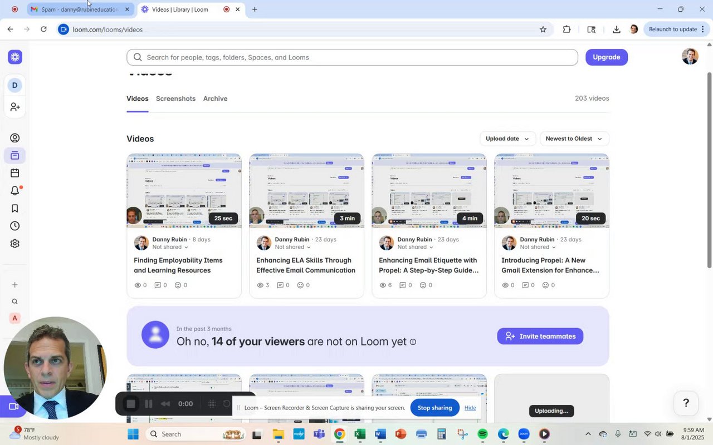The height and width of the screenshot is (445, 713).
Task: Expand the 'Newest to Oldest' sort dropdown
Action: click(574, 139)
